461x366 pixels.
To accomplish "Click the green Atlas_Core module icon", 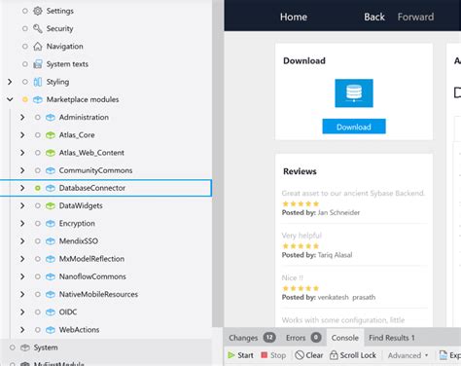I will pyautogui.click(x=51, y=135).
